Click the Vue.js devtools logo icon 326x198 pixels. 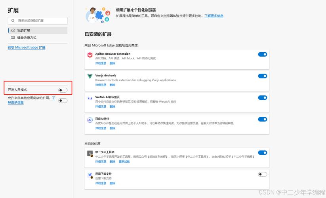pyautogui.click(x=90, y=76)
